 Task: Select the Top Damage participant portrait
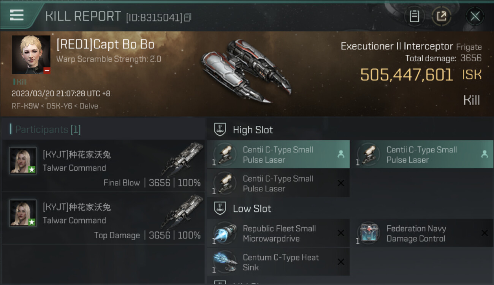click(x=23, y=213)
